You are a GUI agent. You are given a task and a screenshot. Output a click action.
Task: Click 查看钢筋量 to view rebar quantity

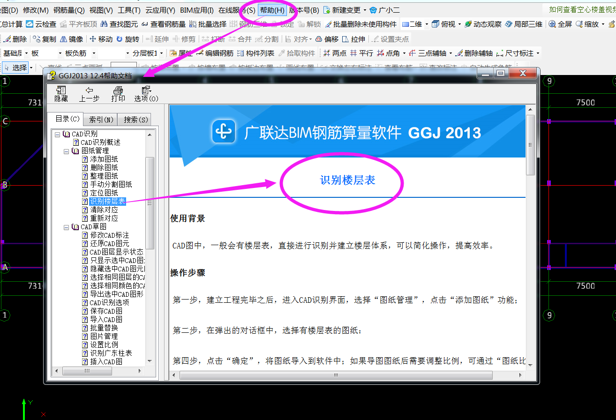(x=163, y=24)
